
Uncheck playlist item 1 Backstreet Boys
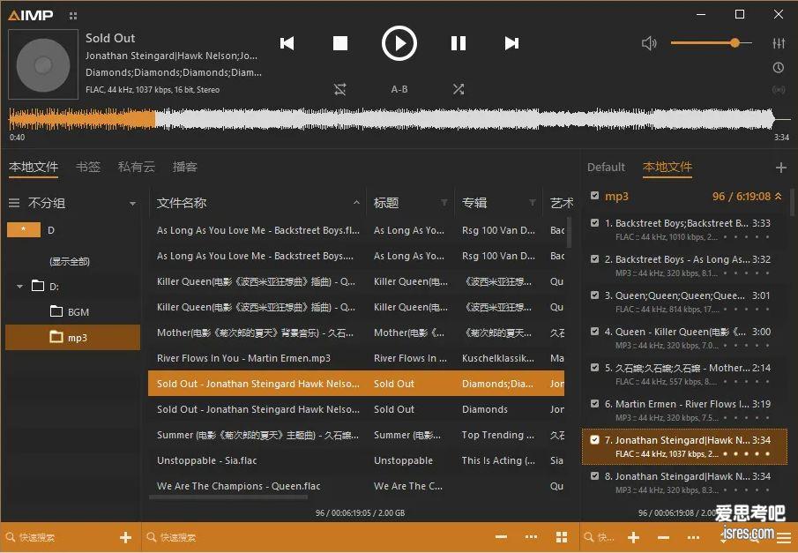pyautogui.click(x=594, y=222)
